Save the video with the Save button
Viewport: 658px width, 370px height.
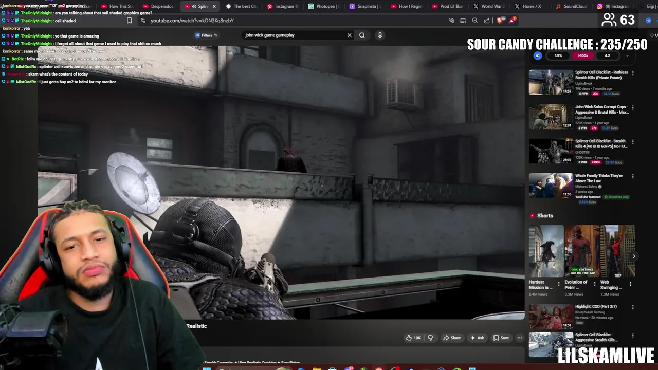[x=501, y=338]
